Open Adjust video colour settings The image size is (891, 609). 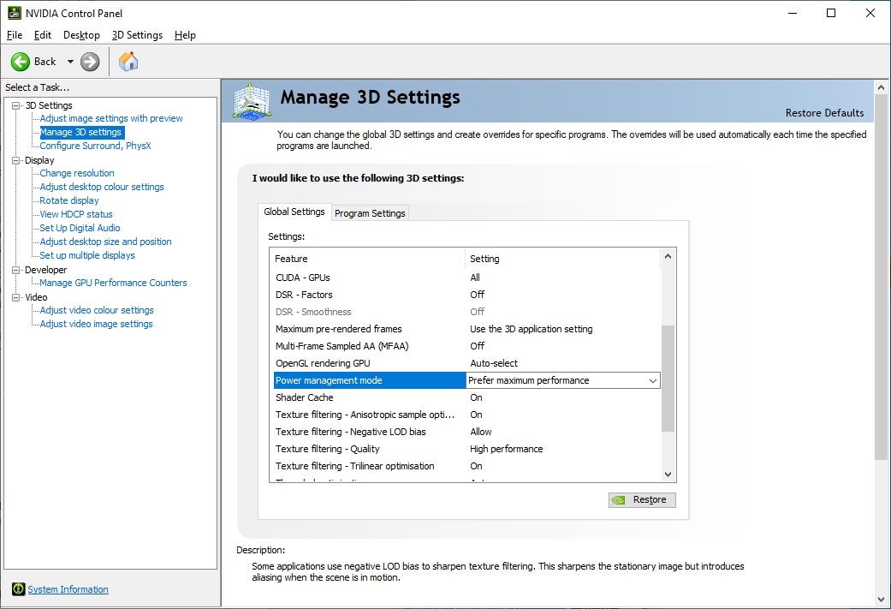pos(97,310)
